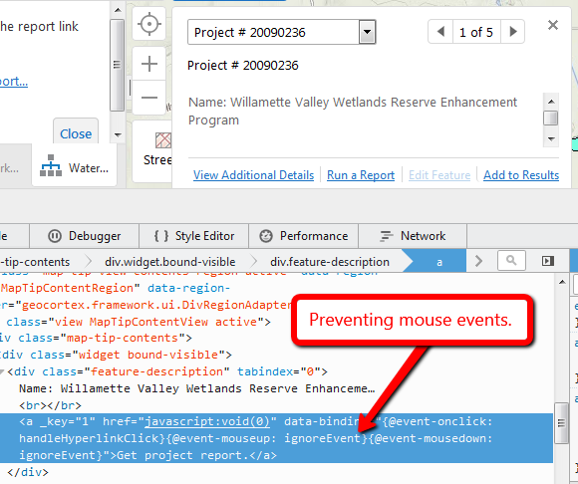The image size is (578, 484).
Task: Click the left panel scrollbar thumb
Action: coord(118,65)
